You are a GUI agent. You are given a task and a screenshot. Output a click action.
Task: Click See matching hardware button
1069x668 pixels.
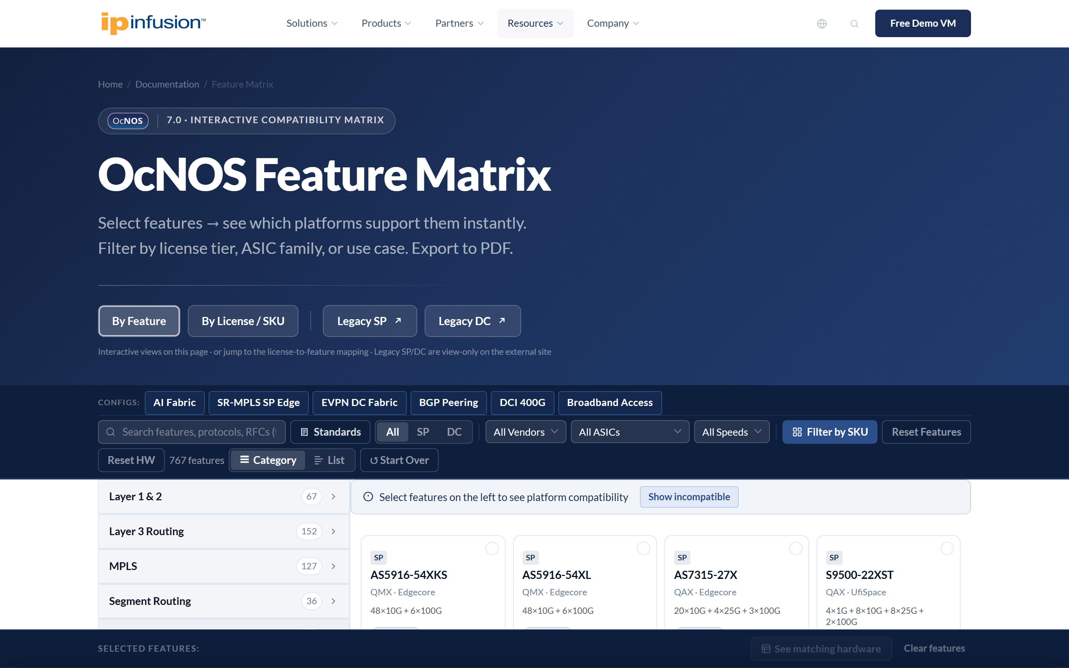coord(821,649)
